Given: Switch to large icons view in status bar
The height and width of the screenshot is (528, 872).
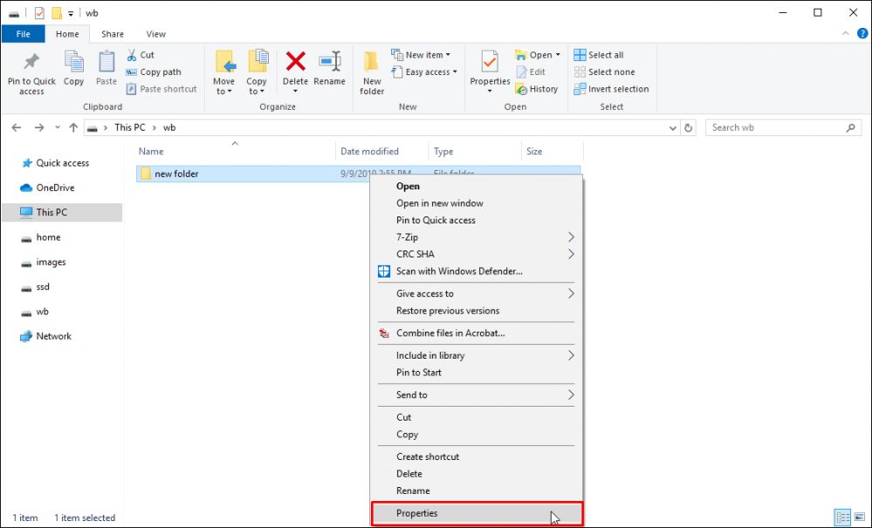Looking at the screenshot, I should pyautogui.click(x=859, y=517).
